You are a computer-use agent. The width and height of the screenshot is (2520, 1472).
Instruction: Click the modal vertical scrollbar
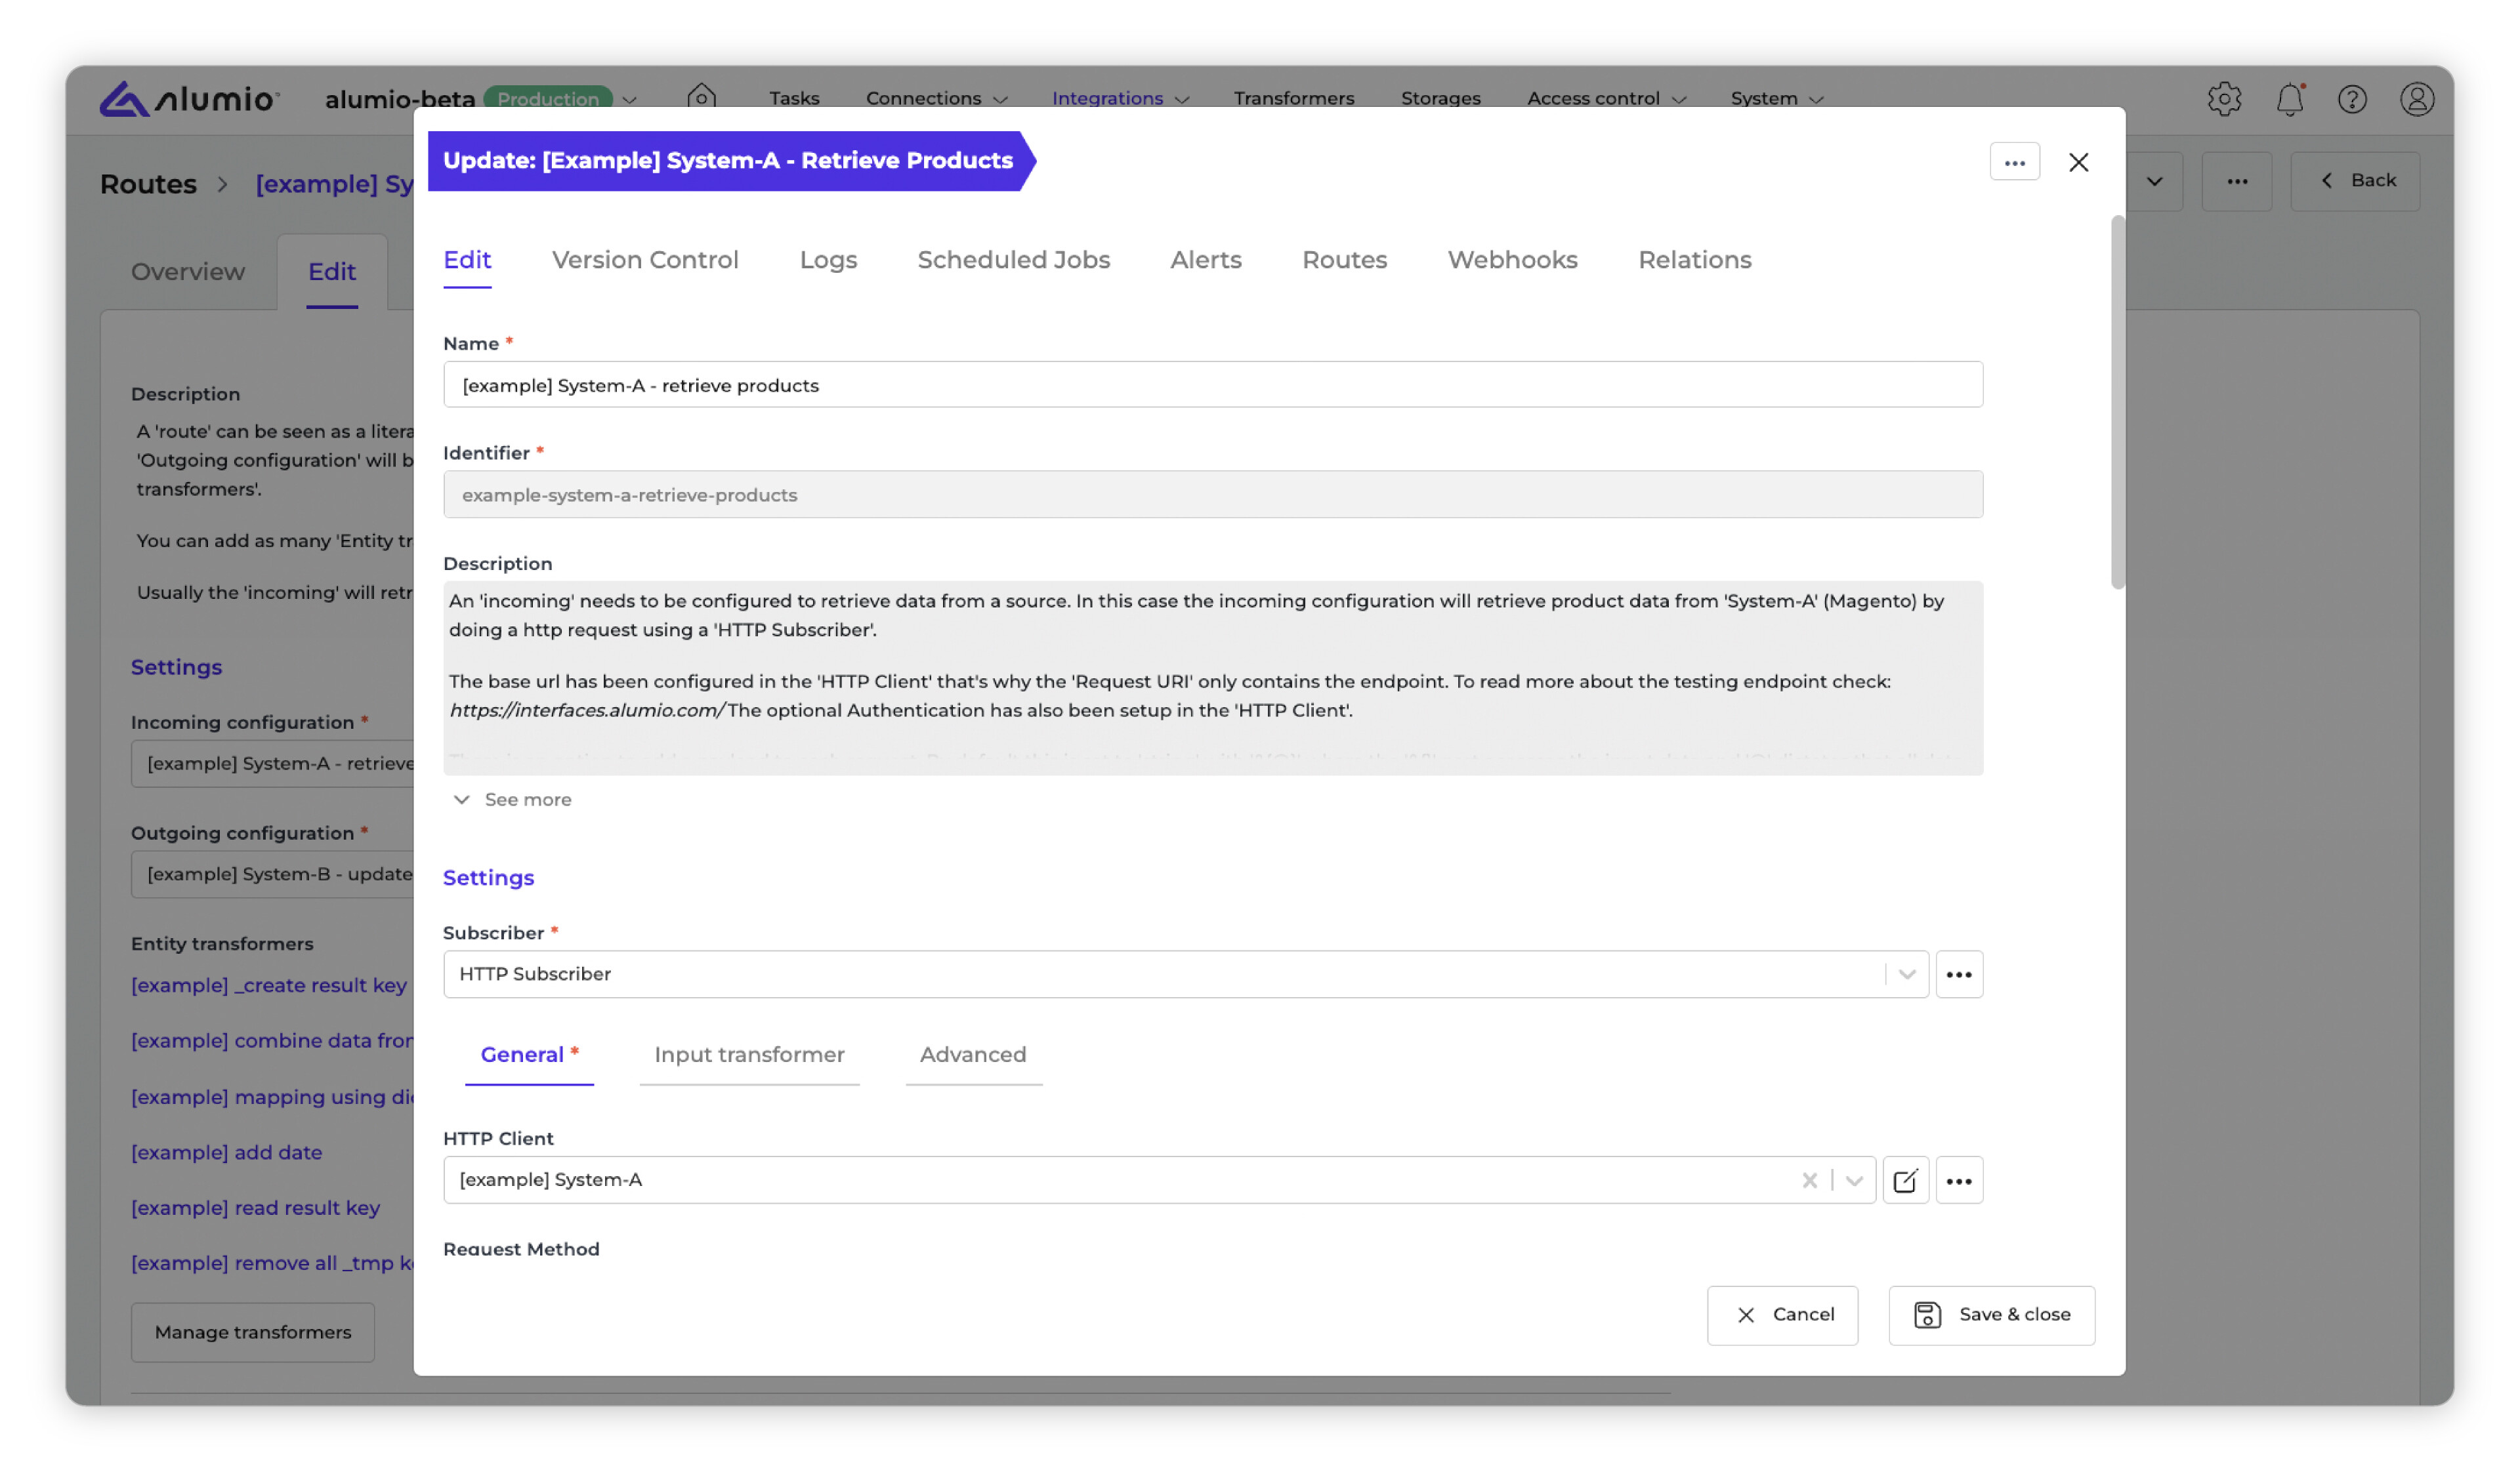[x=2117, y=399]
